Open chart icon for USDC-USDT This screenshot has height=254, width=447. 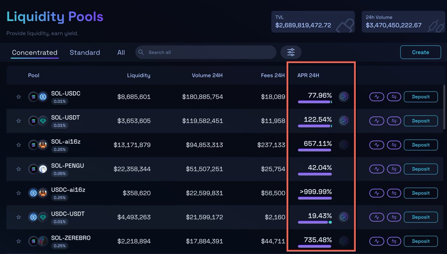pyautogui.click(x=377, y=217)
